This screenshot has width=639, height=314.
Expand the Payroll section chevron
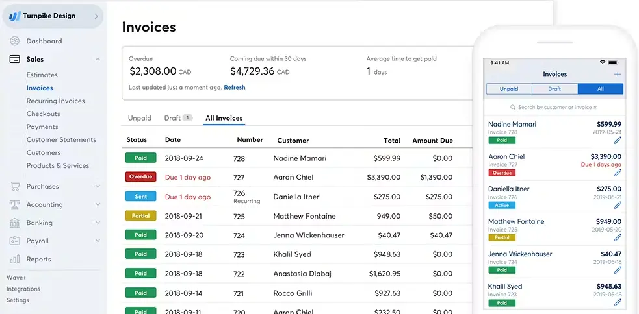coord(98,241)
